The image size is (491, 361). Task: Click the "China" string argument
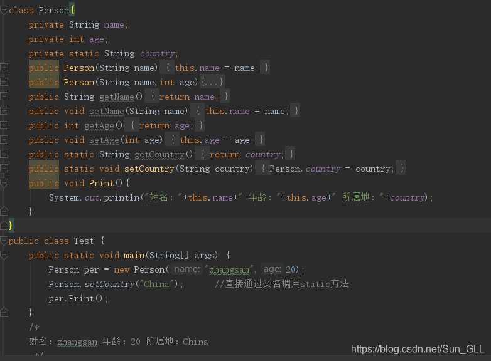pos(156,284)
